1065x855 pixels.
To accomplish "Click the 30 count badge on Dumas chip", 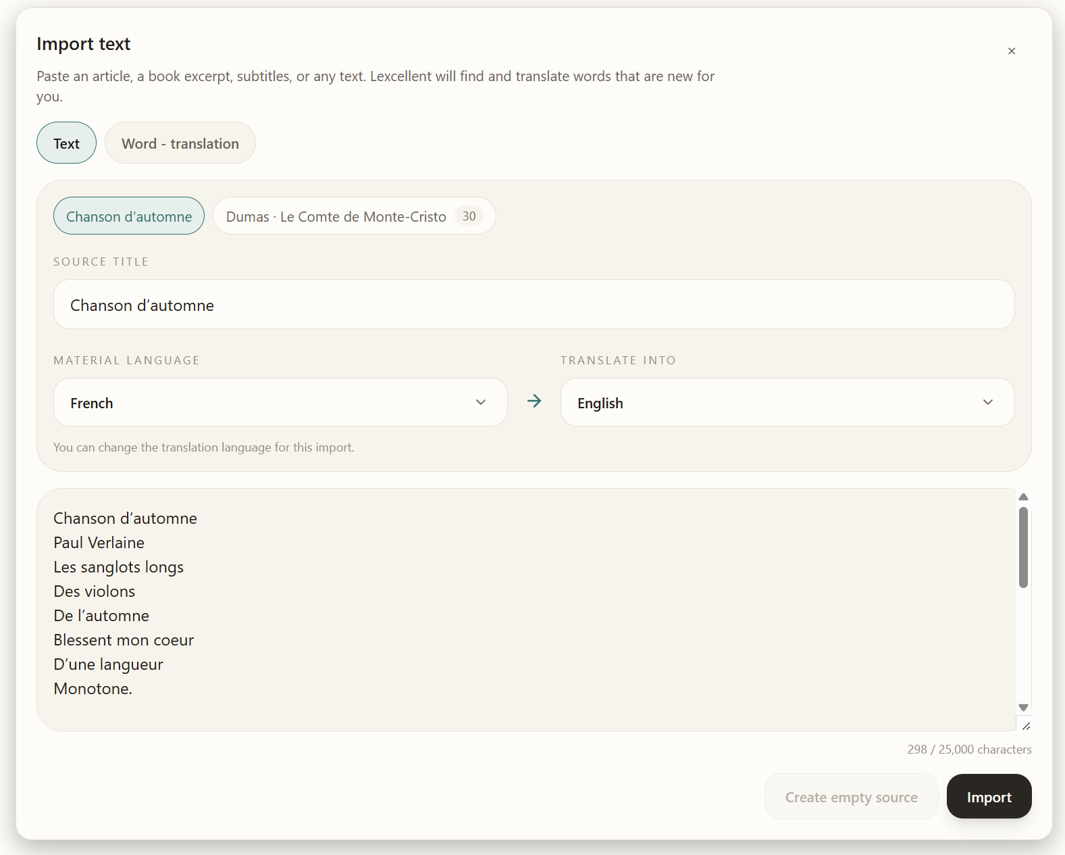I will [469, 216].
